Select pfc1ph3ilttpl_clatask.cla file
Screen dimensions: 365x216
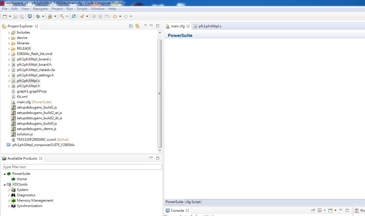pos(36,70)
